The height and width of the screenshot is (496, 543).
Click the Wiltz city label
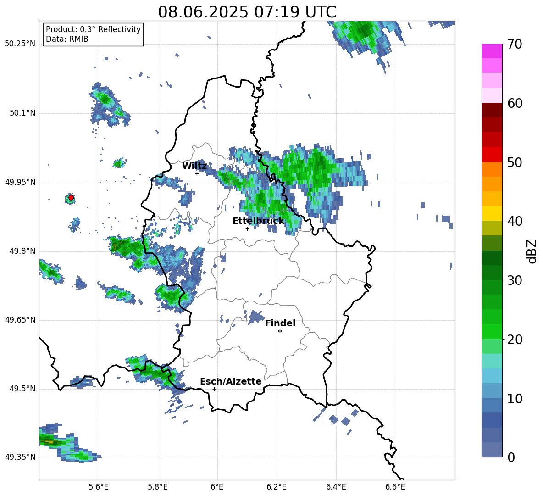[194, 166]
